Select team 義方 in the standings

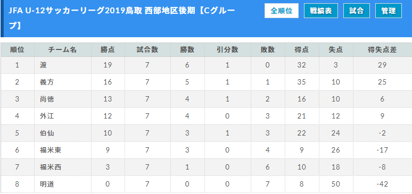(47, 82)
